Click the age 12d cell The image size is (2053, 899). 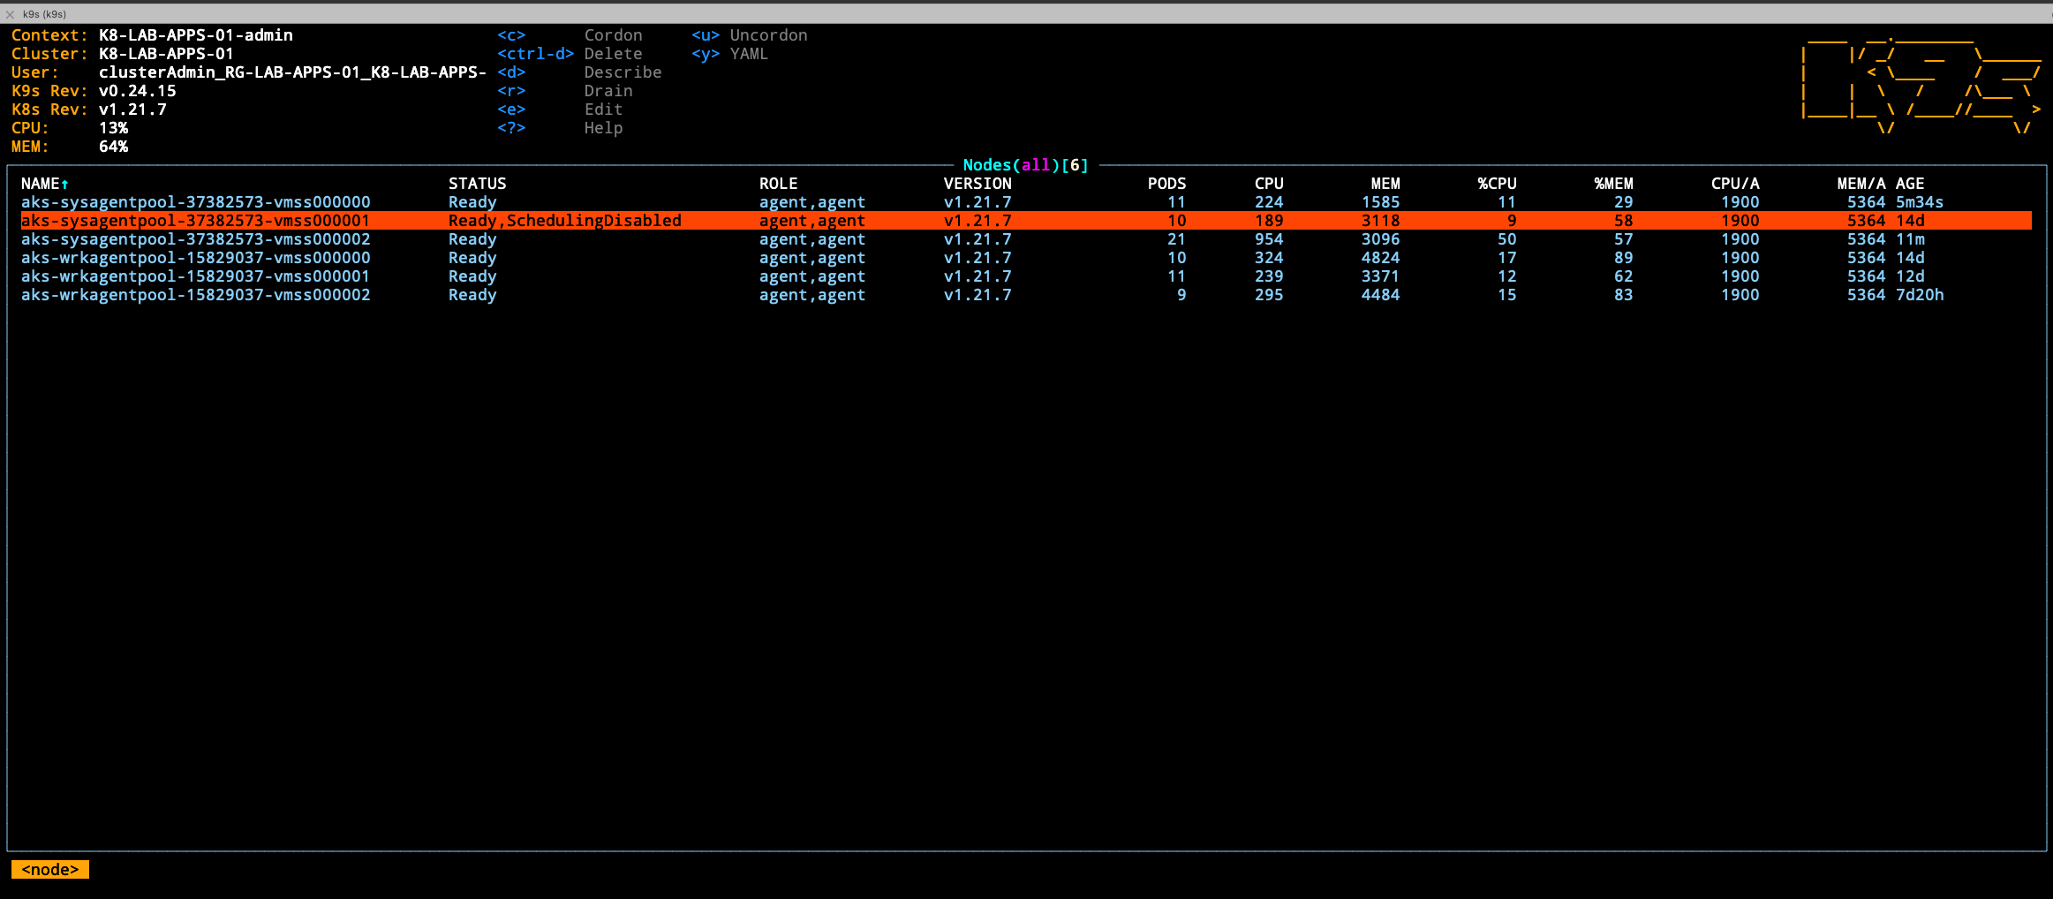point(1910,276)
